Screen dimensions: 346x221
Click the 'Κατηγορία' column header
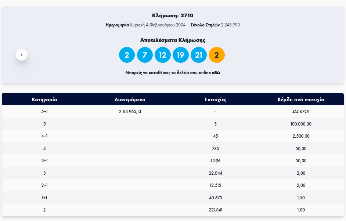click(x=44, y=99)
